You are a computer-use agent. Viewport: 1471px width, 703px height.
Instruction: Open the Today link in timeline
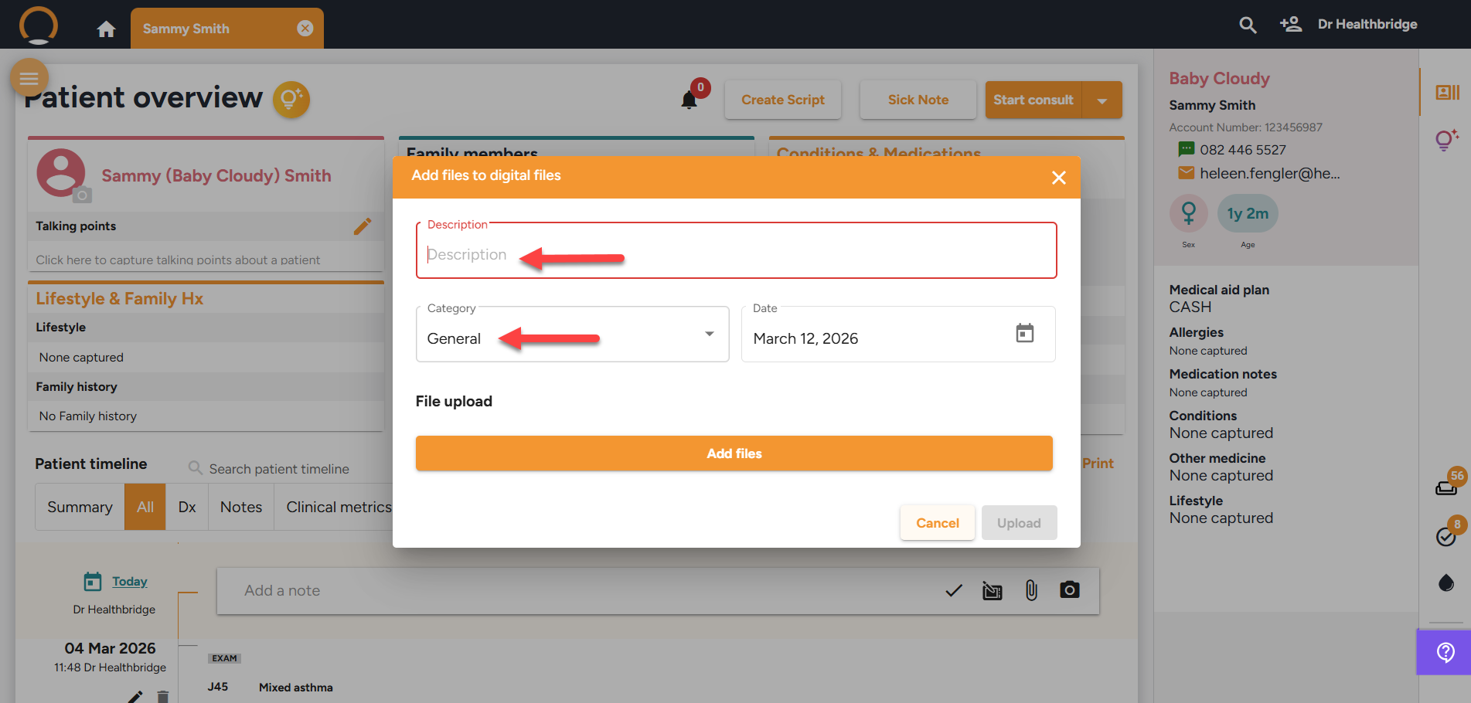point(130,582)
